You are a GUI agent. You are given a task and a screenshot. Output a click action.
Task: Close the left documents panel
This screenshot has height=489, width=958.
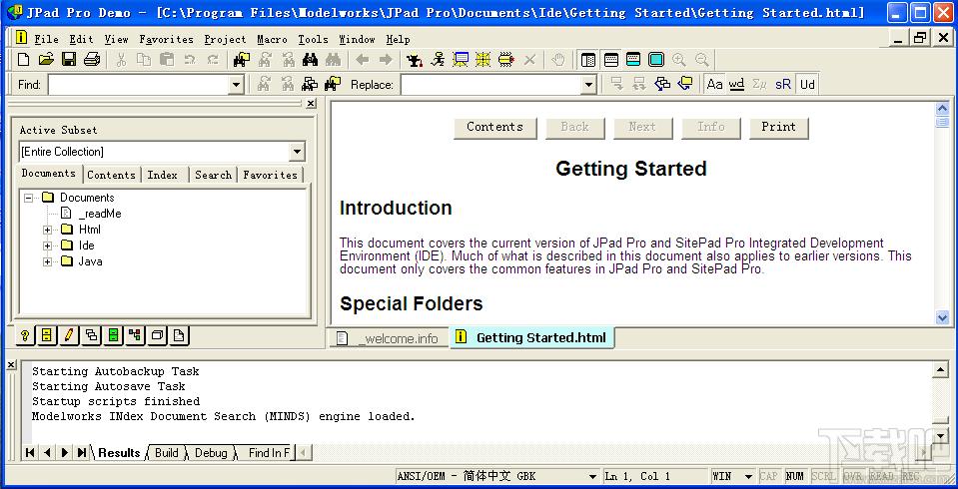[311, 104]
